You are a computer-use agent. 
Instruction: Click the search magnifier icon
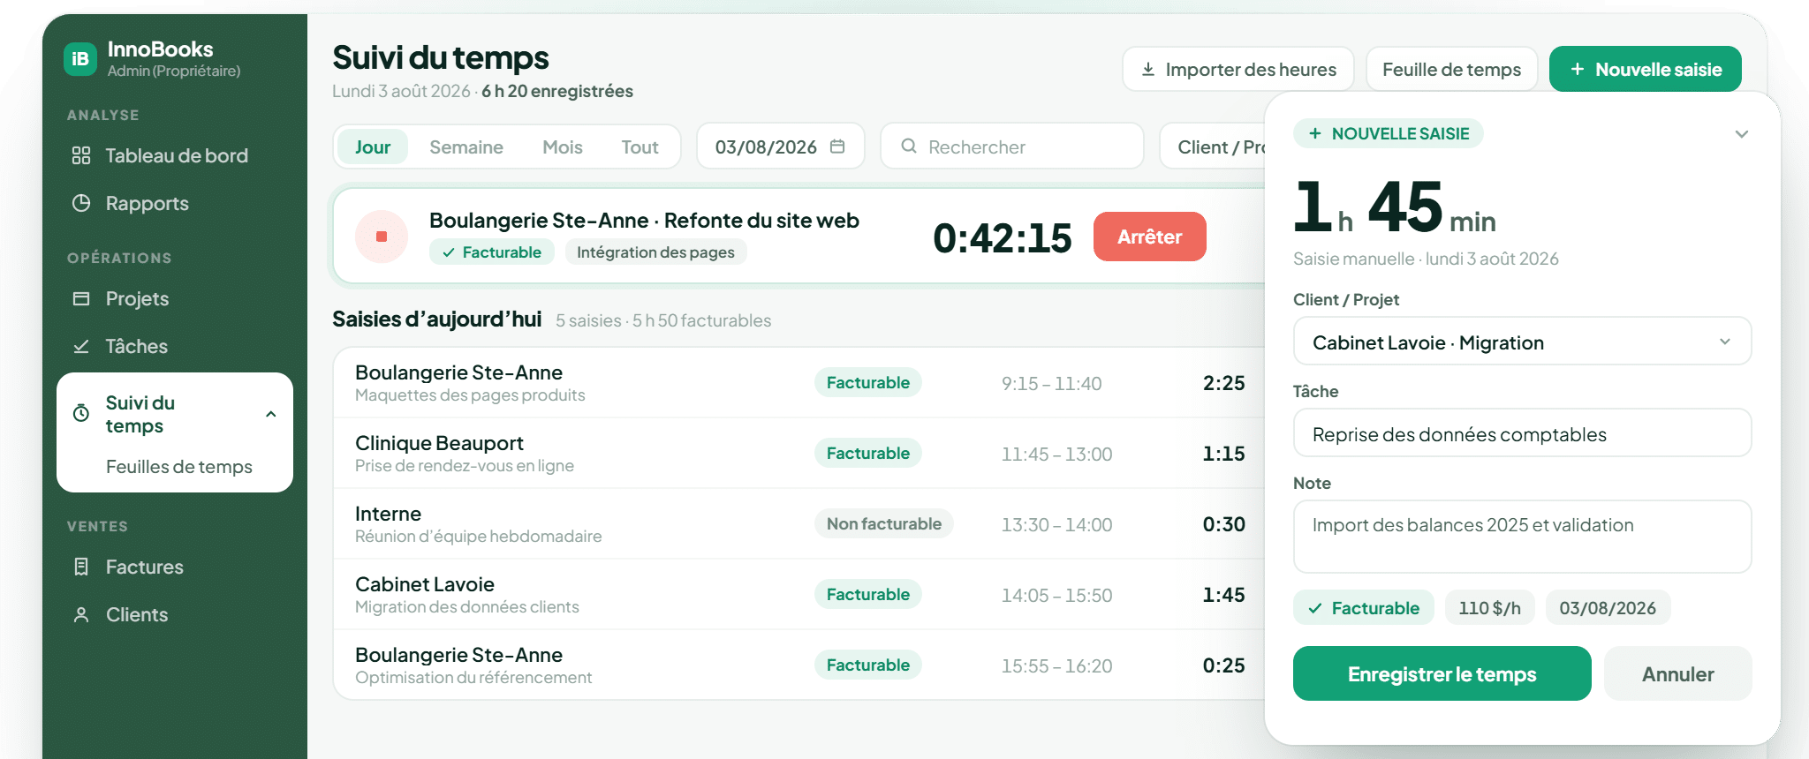point(908,147)
